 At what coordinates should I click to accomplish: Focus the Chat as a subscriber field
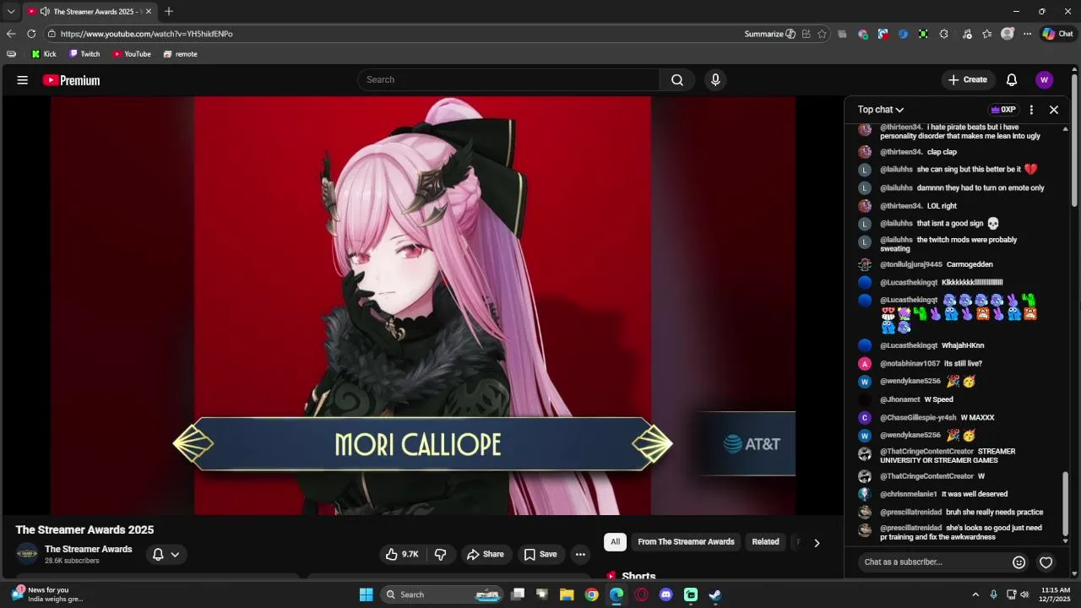point(933,562)
